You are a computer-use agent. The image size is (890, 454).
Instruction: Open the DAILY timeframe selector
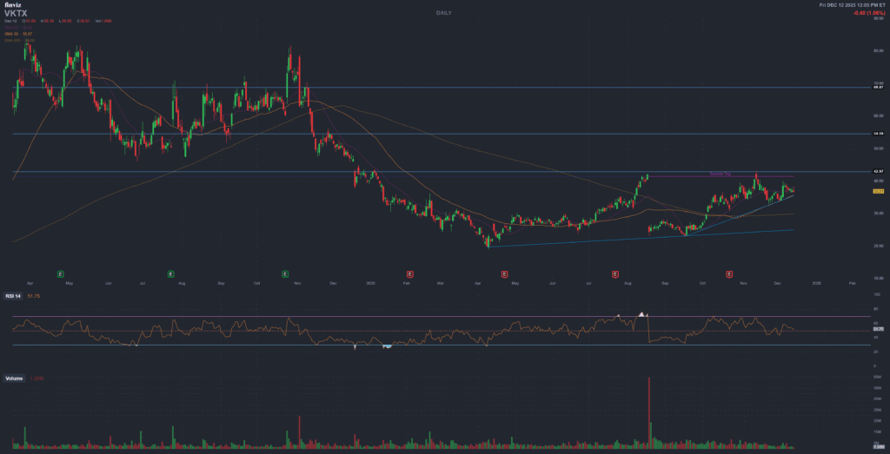tap(444, 13)
